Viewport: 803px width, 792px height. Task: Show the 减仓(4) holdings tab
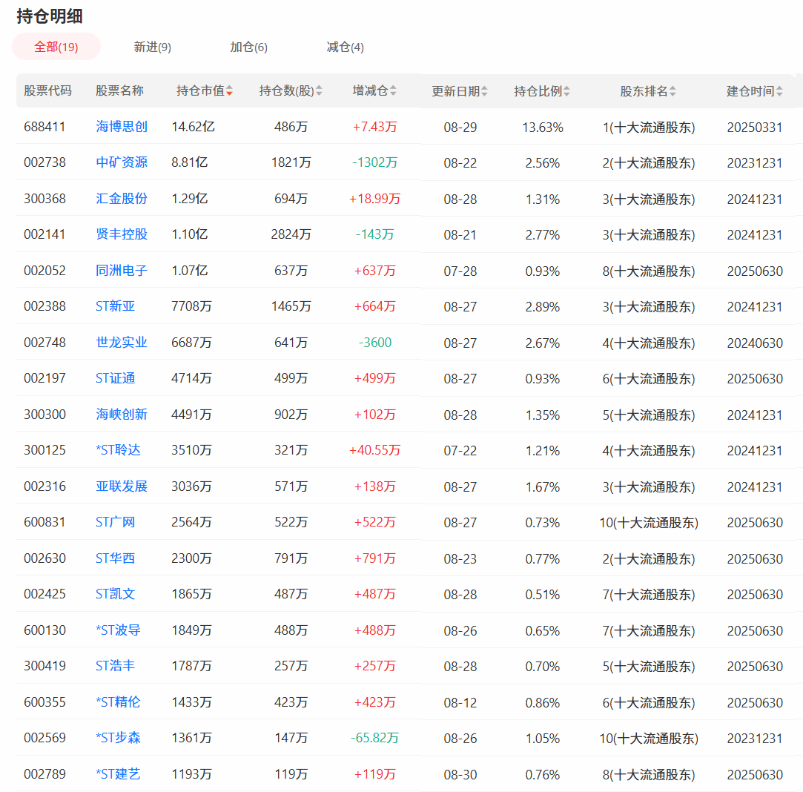click(x=345, y=47)
